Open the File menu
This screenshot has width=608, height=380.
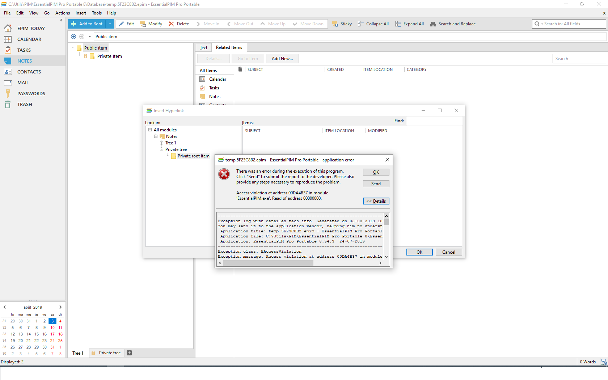pos(7,13)
